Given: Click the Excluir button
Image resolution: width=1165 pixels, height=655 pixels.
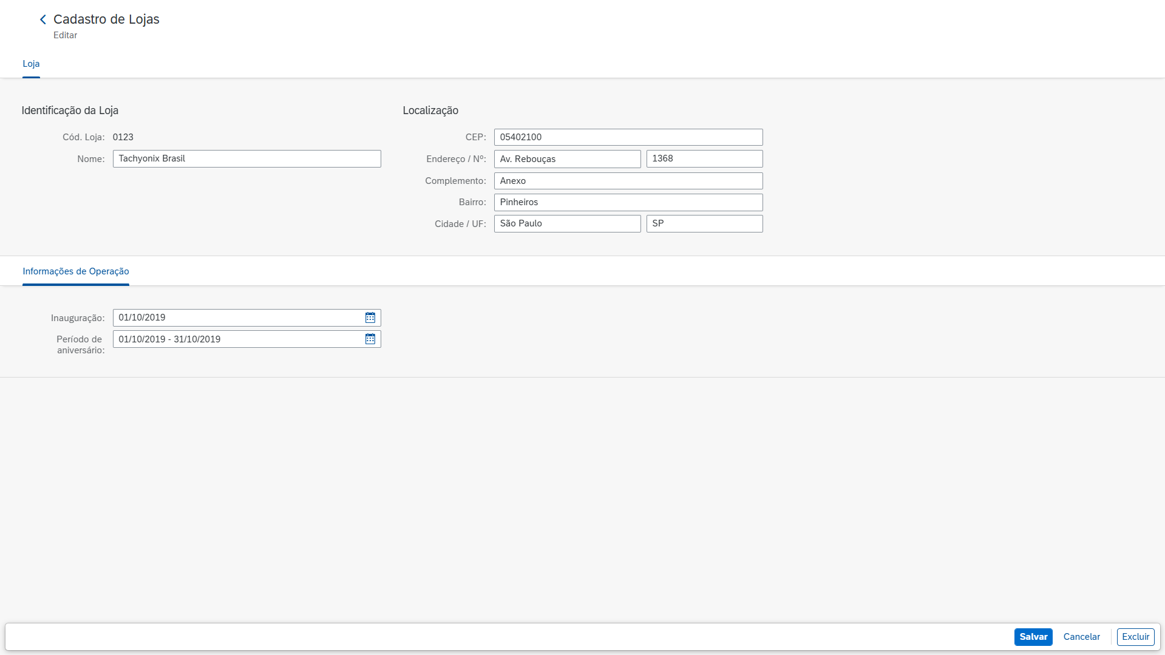Looking at the screenshot, I should [x=1135, y=637].
